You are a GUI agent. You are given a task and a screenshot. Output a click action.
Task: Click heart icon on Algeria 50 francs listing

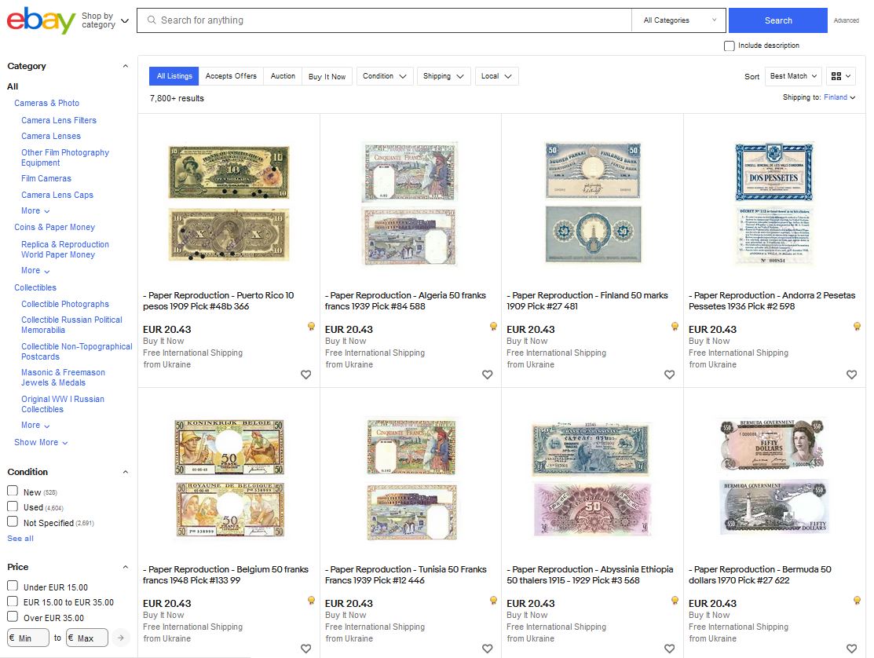click(487, 375)
